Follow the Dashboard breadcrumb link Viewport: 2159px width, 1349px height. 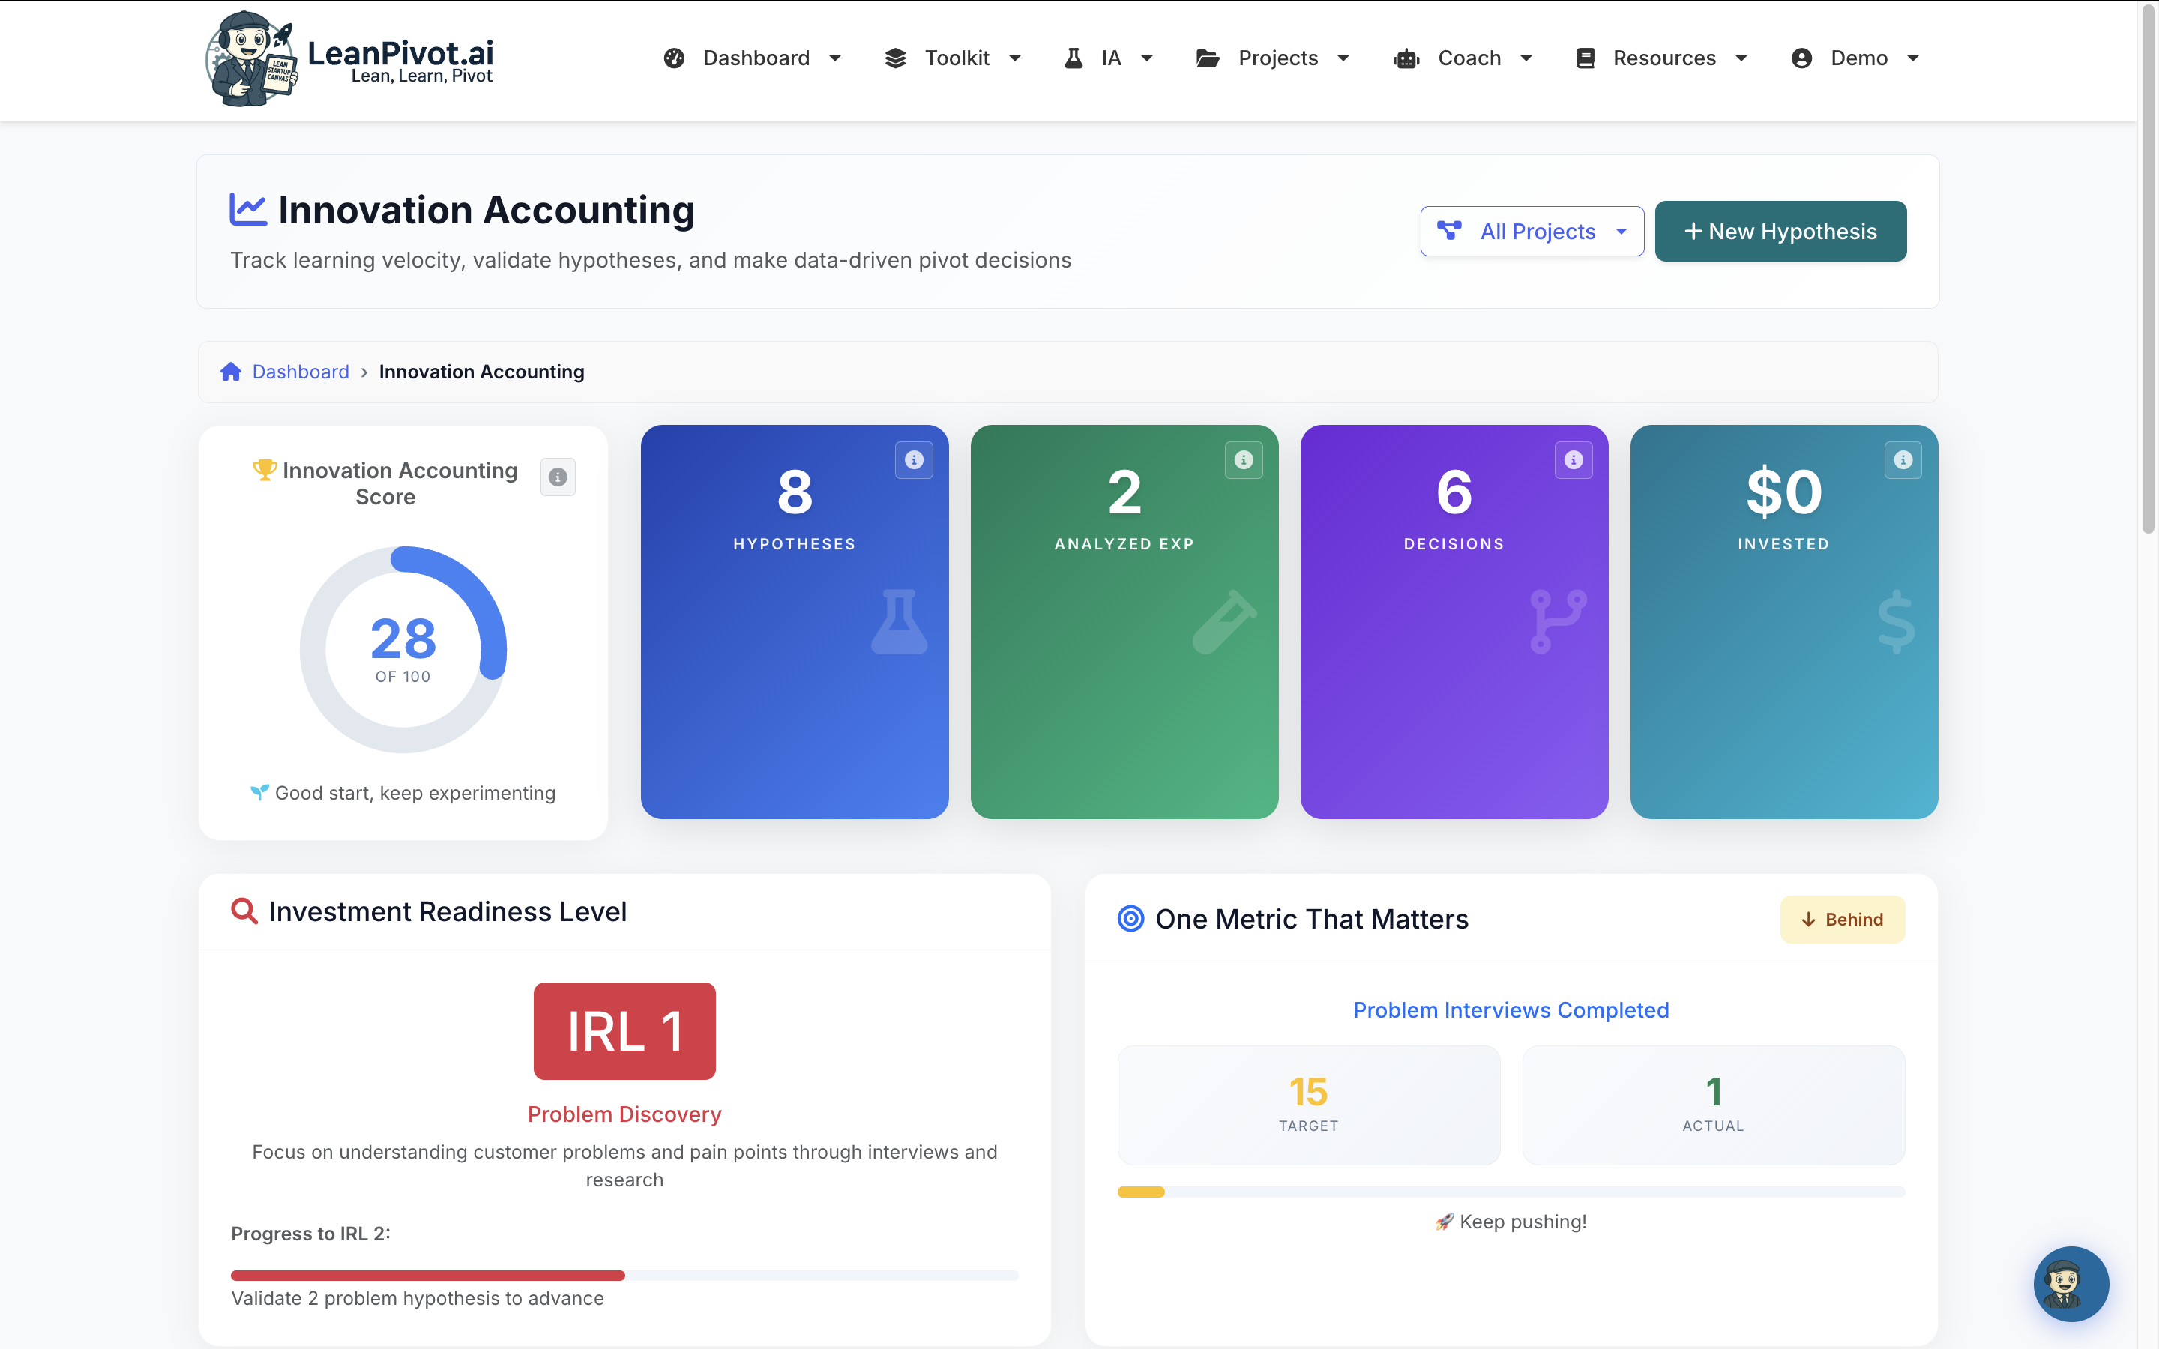pyautogui.click(x=299, y=372)
